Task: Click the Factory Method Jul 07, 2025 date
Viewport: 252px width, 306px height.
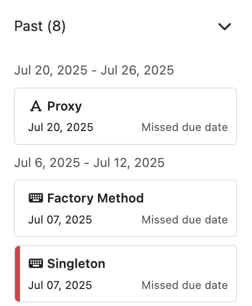Action: tap(60, 219)
